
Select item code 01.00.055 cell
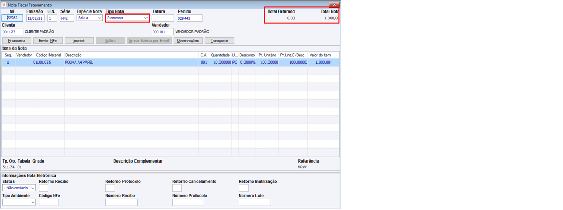pos(48,62)
